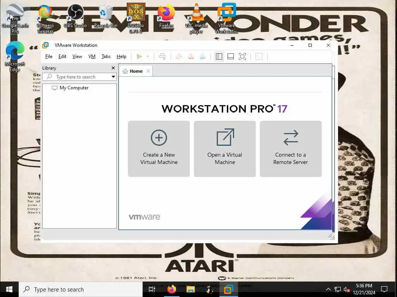397x297 pixels.
Task: Open the power options dropdown arrow
Action: click(x=148, y=56)
